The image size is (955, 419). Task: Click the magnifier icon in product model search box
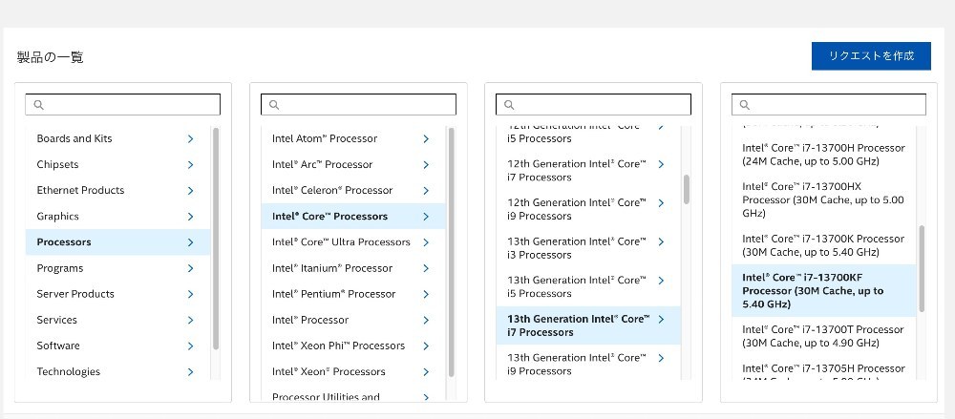pyautogui.click(x=744, y=105)
